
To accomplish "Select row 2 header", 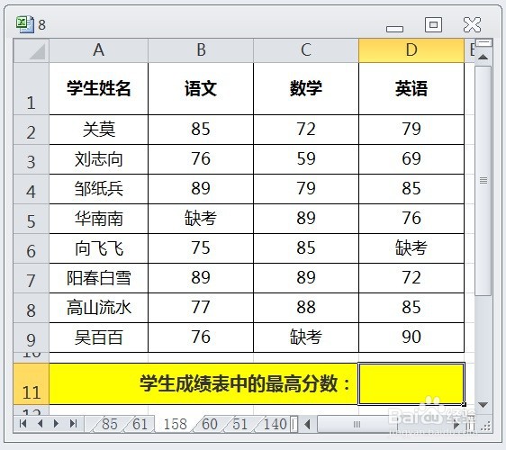I will point(32,130).
